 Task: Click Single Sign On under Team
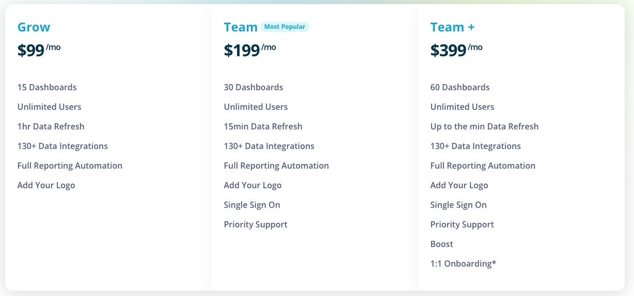coord(252,205)
